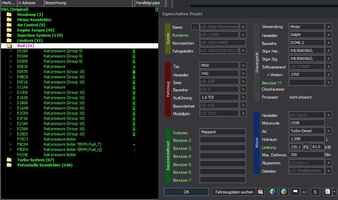Click the Bezeichnung column header
The width and height of the screenshot is (338, 200).
56,3
